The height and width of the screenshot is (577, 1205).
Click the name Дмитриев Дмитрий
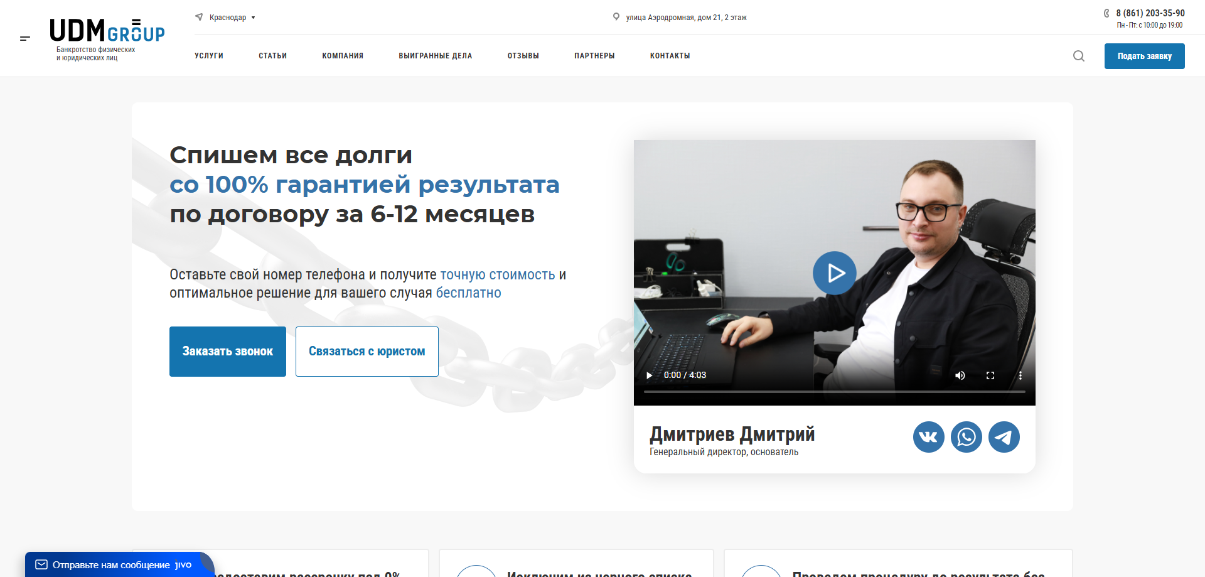(x=732, y=434)
